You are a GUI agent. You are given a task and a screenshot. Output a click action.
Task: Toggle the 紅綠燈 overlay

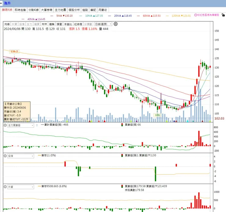tap(78, 24)
